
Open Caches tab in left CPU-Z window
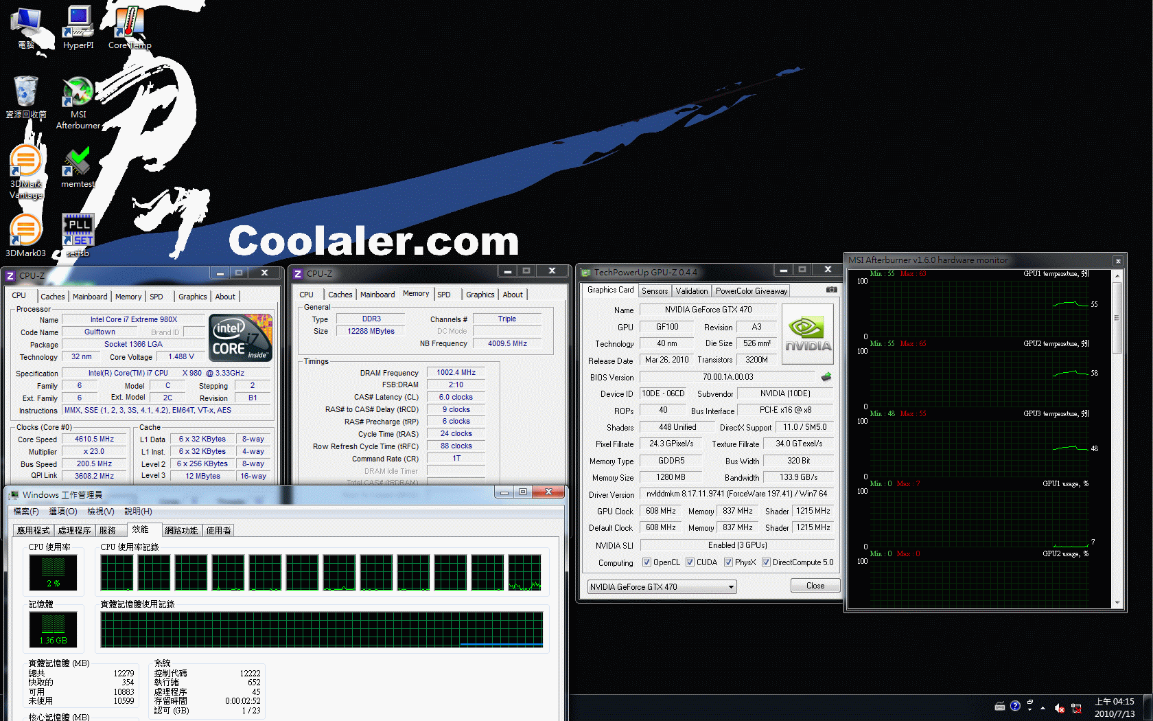[52, 297]
